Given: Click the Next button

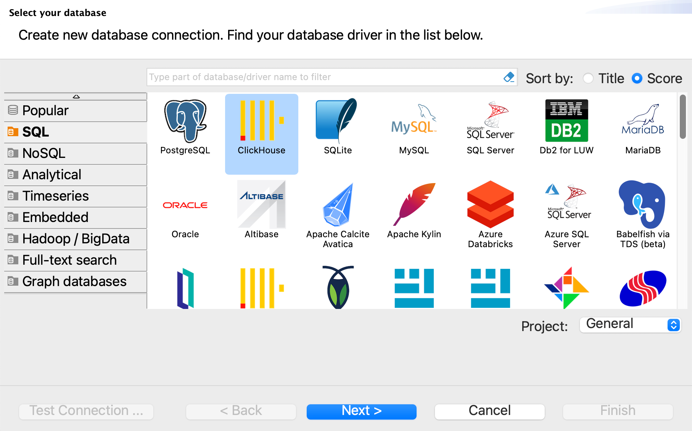Looking at the screenshot, I should point(361,411).
